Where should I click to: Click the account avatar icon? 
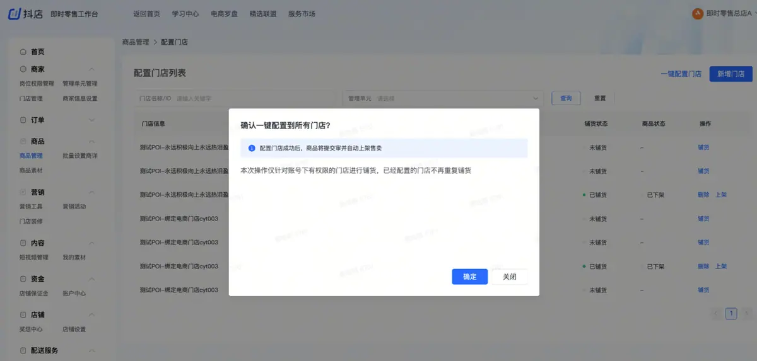pos(698,13)
